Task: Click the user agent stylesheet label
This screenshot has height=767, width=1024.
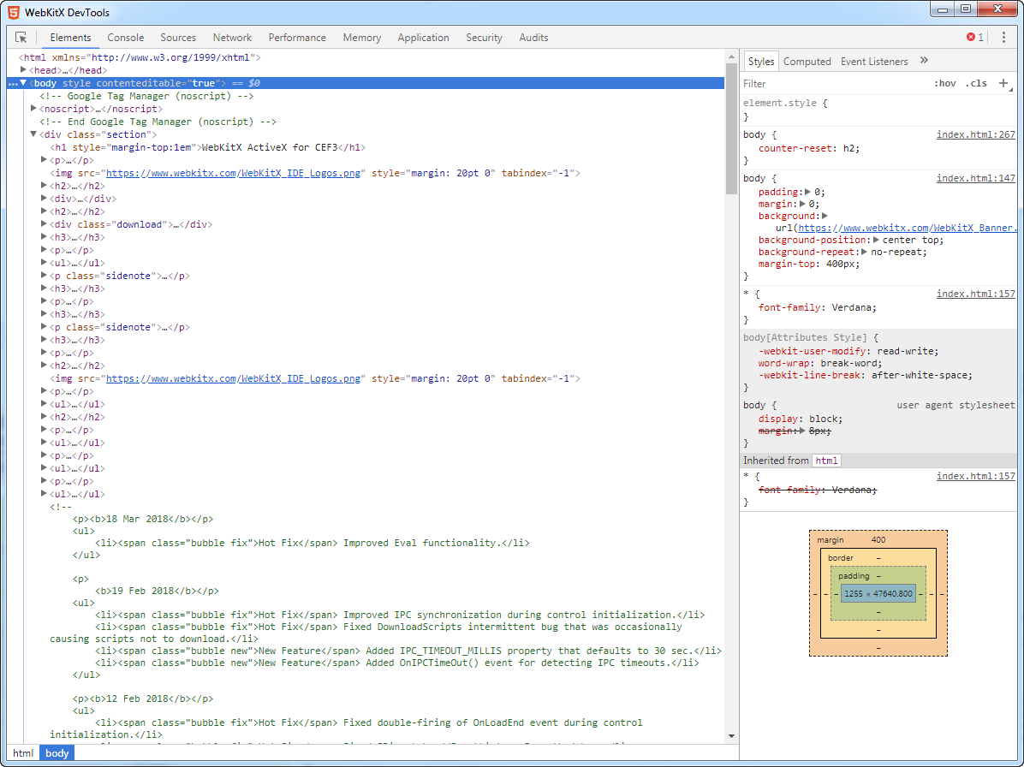Action: (x=956, y=406)
